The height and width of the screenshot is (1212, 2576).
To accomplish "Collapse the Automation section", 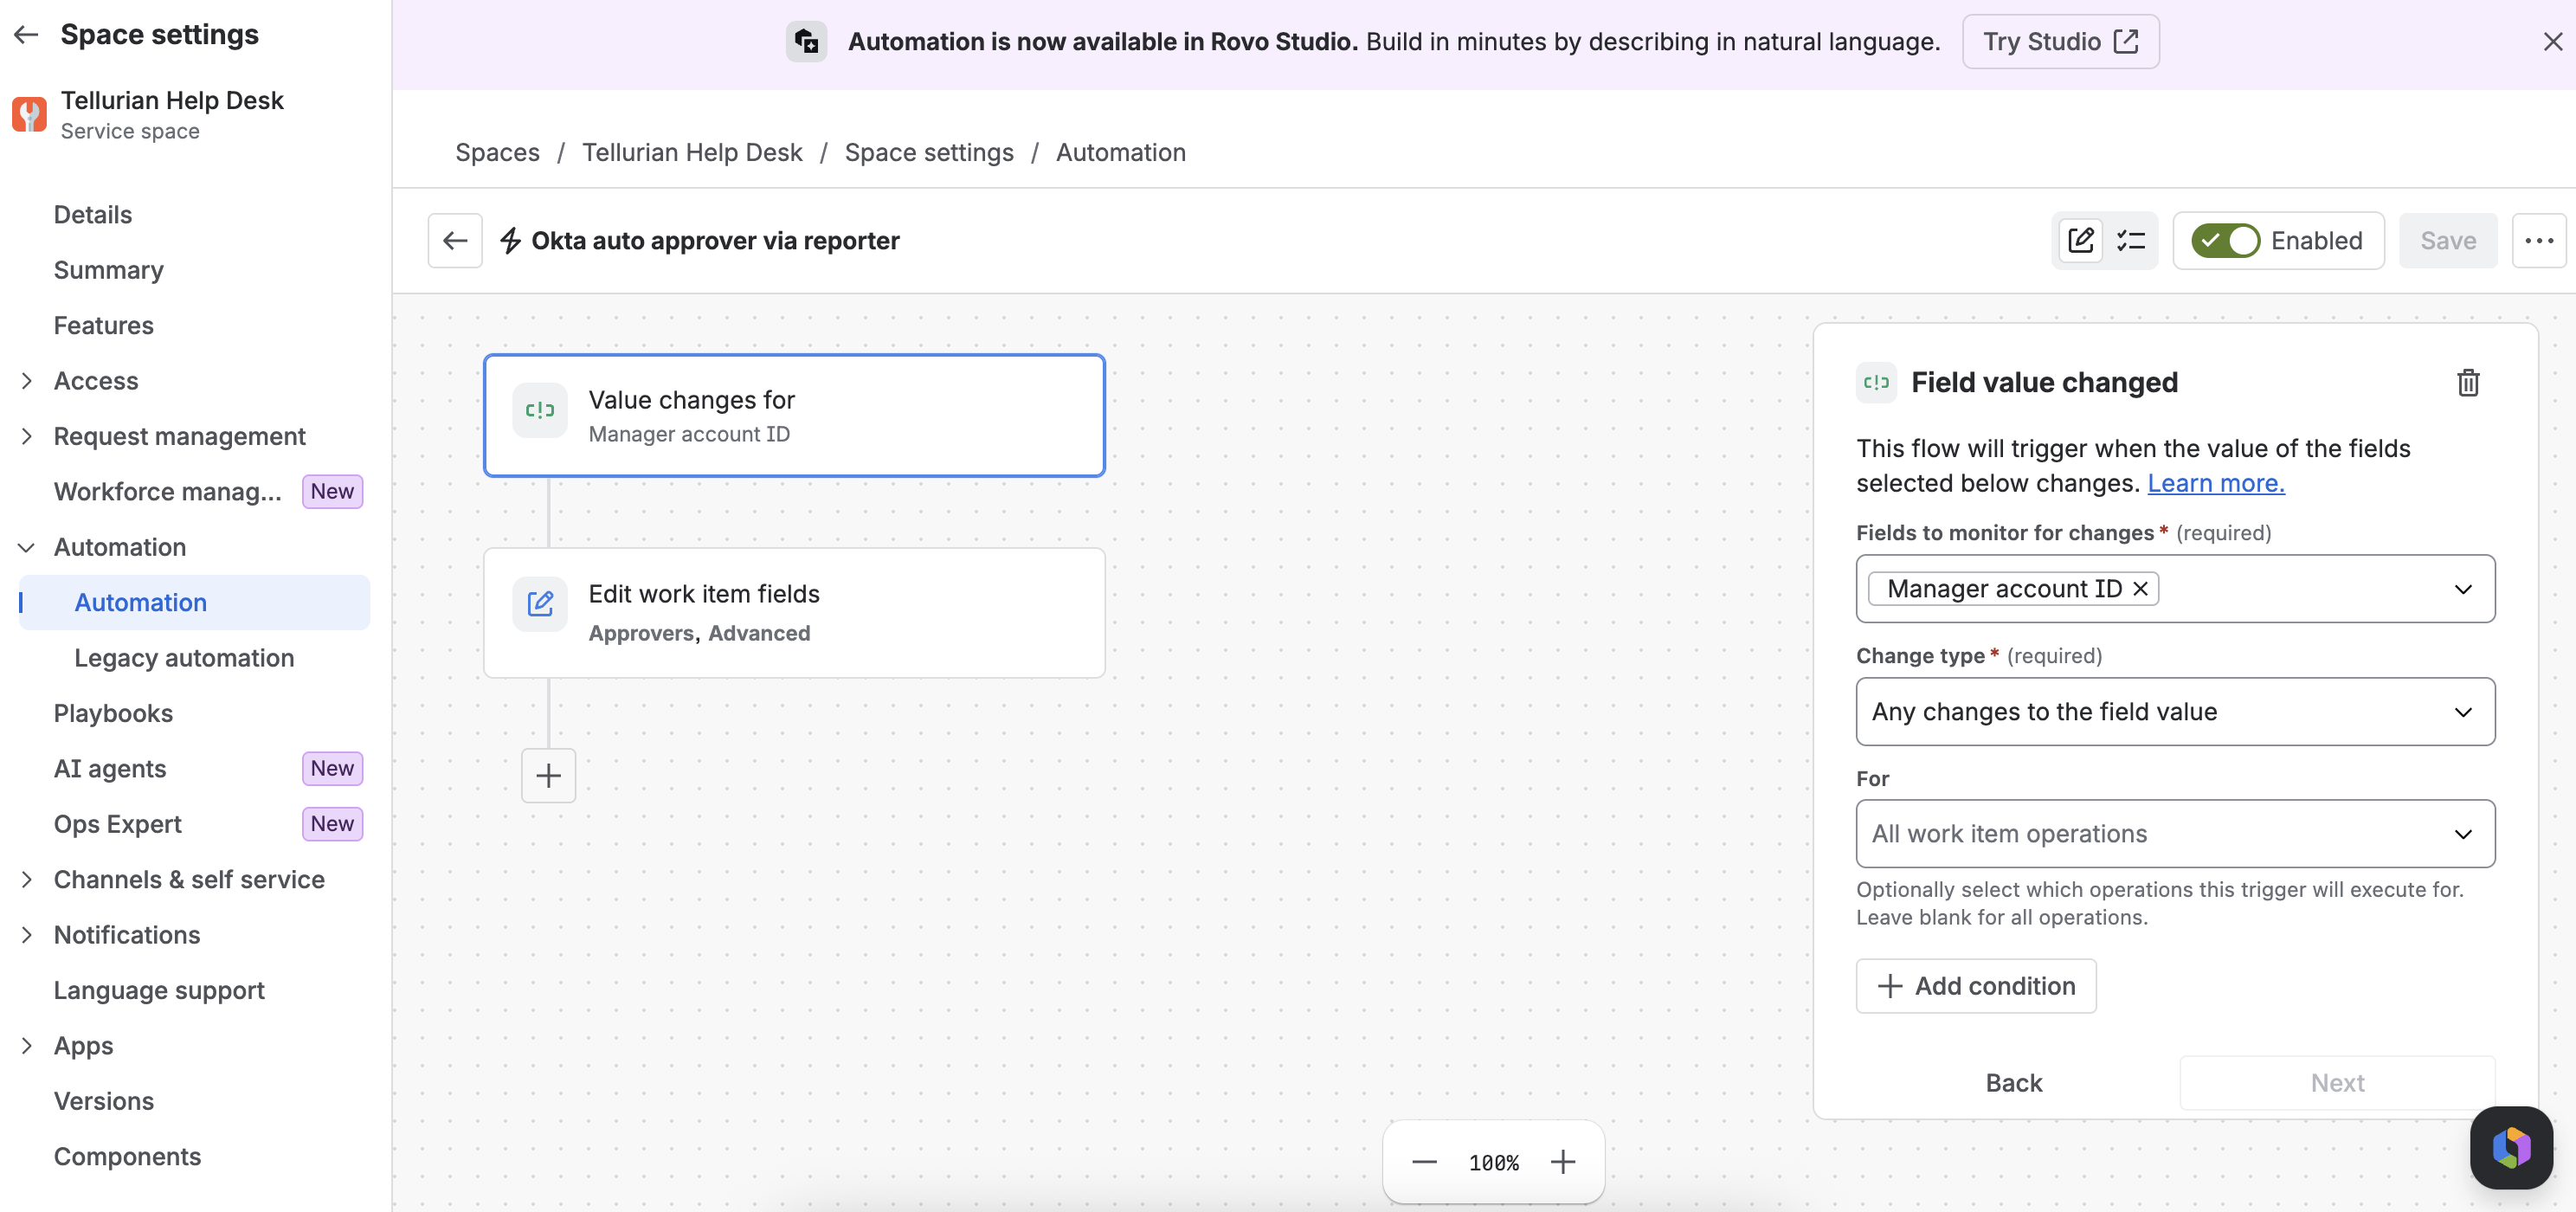I will pos(26,547).
